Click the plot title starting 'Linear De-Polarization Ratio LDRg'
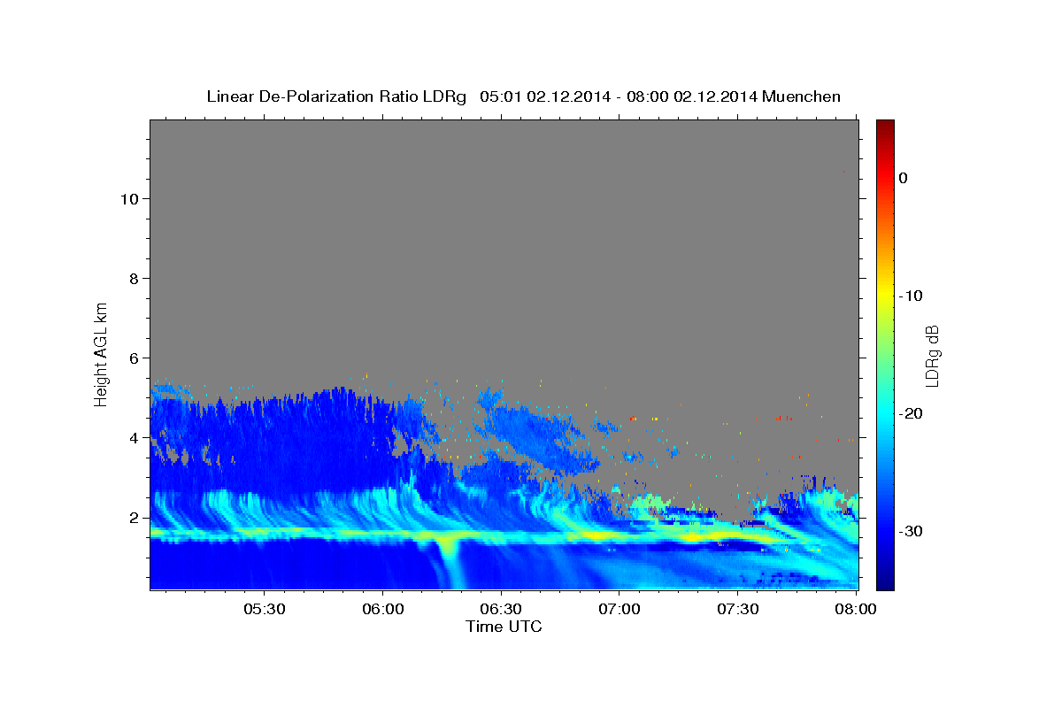The image size is (1062, 708). pos(523,96)
